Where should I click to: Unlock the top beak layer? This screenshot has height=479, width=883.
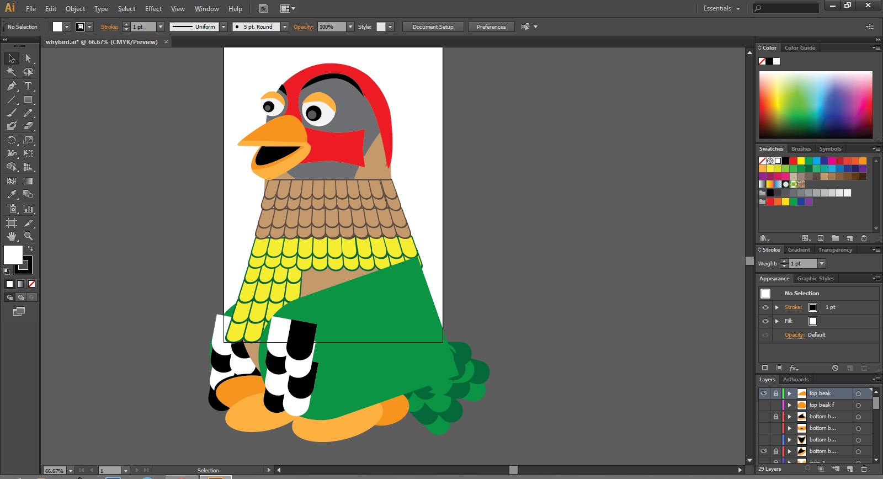775,393
